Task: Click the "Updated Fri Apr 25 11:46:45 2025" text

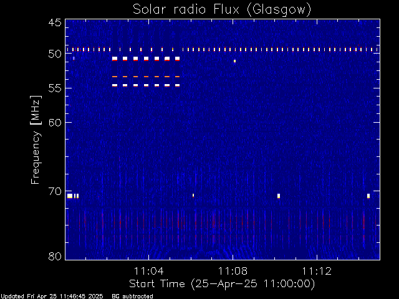Action: [x=52, y=297]
